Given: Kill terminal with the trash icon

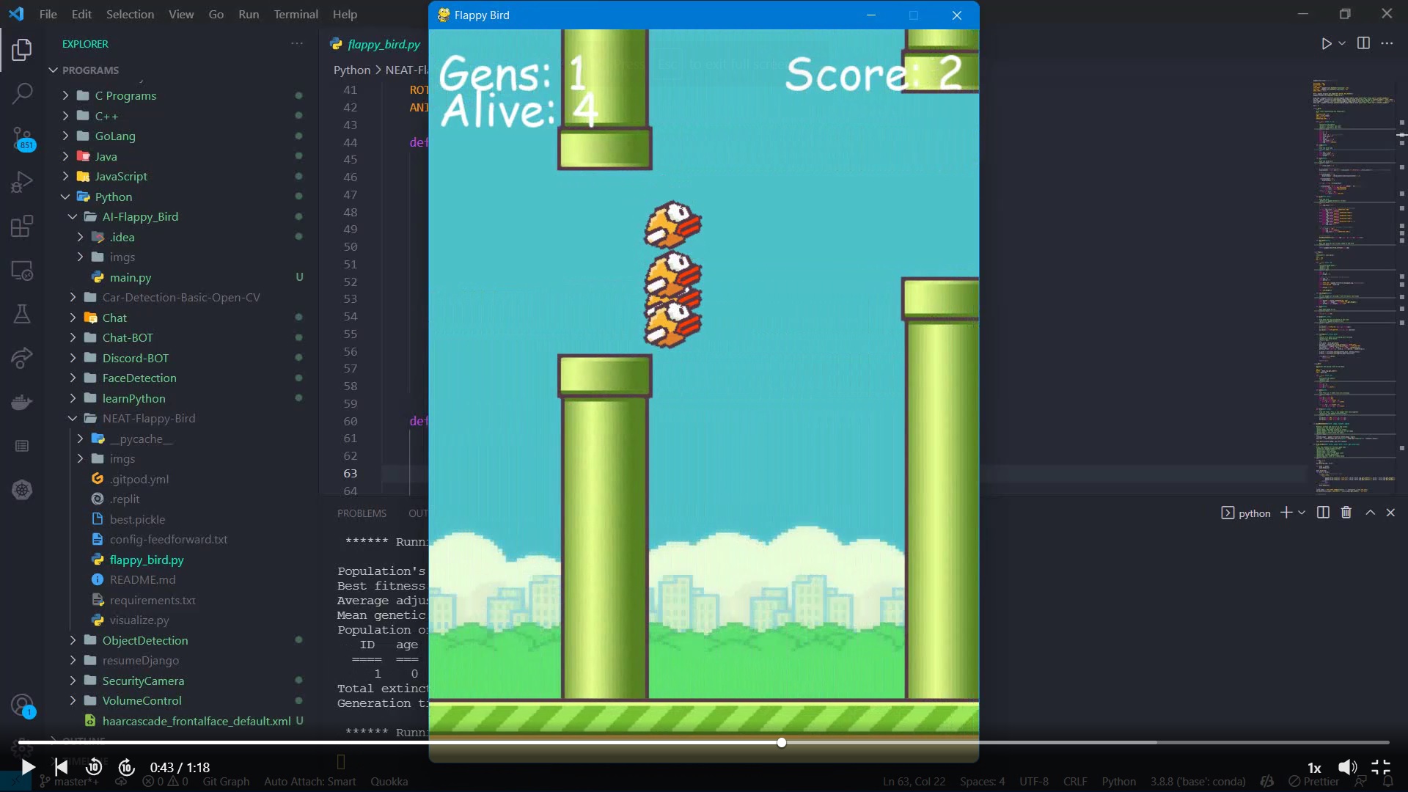Looking at the screenshot, I should (x=1346, y=513).
